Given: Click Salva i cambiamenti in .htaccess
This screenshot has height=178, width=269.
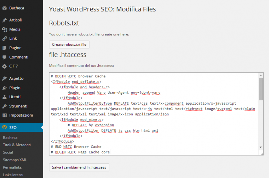Looking at the screenshot, I should pos(79,167).
